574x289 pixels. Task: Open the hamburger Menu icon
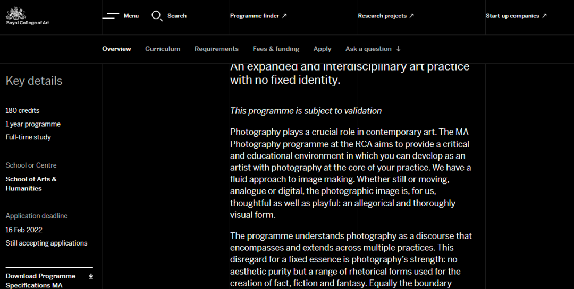coord(111,16)
